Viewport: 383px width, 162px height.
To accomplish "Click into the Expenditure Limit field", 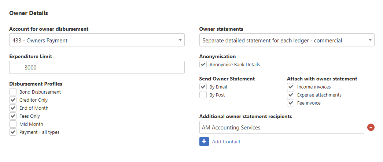I will coord(97,67).
